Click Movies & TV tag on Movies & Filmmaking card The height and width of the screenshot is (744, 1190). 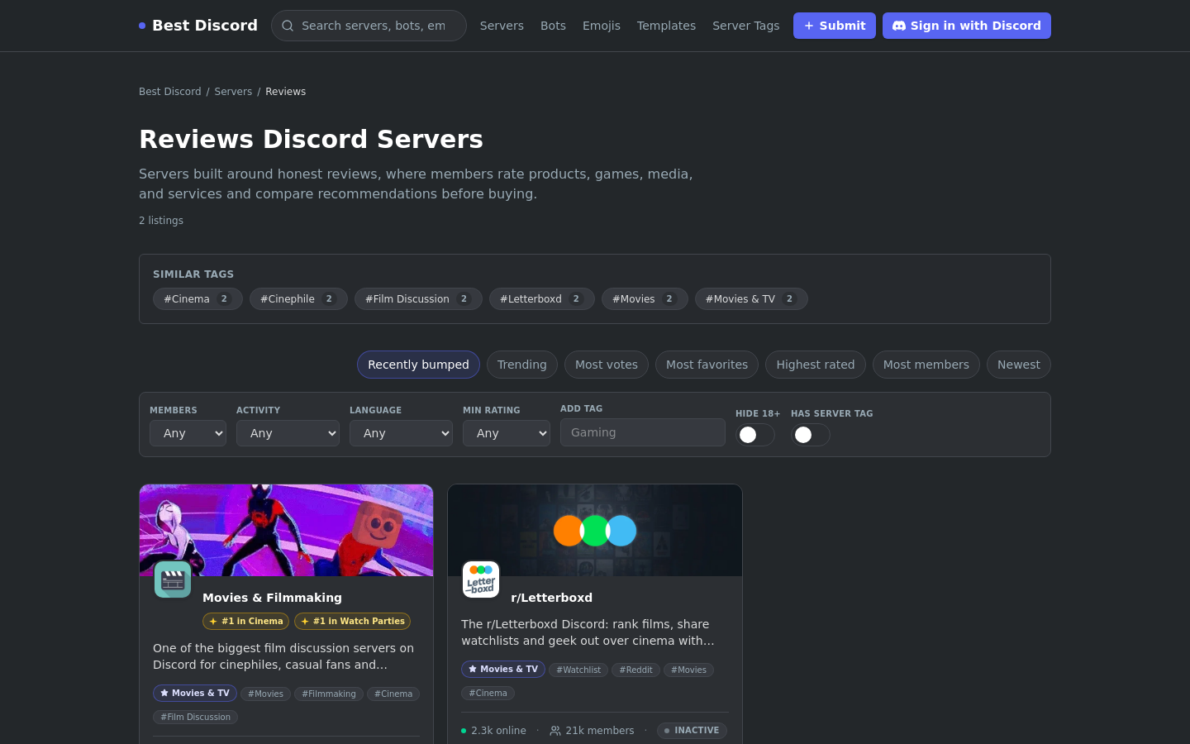(x=195, y=693)
